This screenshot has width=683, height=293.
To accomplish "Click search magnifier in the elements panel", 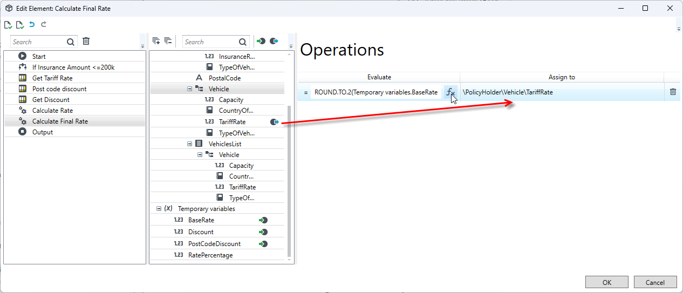I will coord(71,42).
